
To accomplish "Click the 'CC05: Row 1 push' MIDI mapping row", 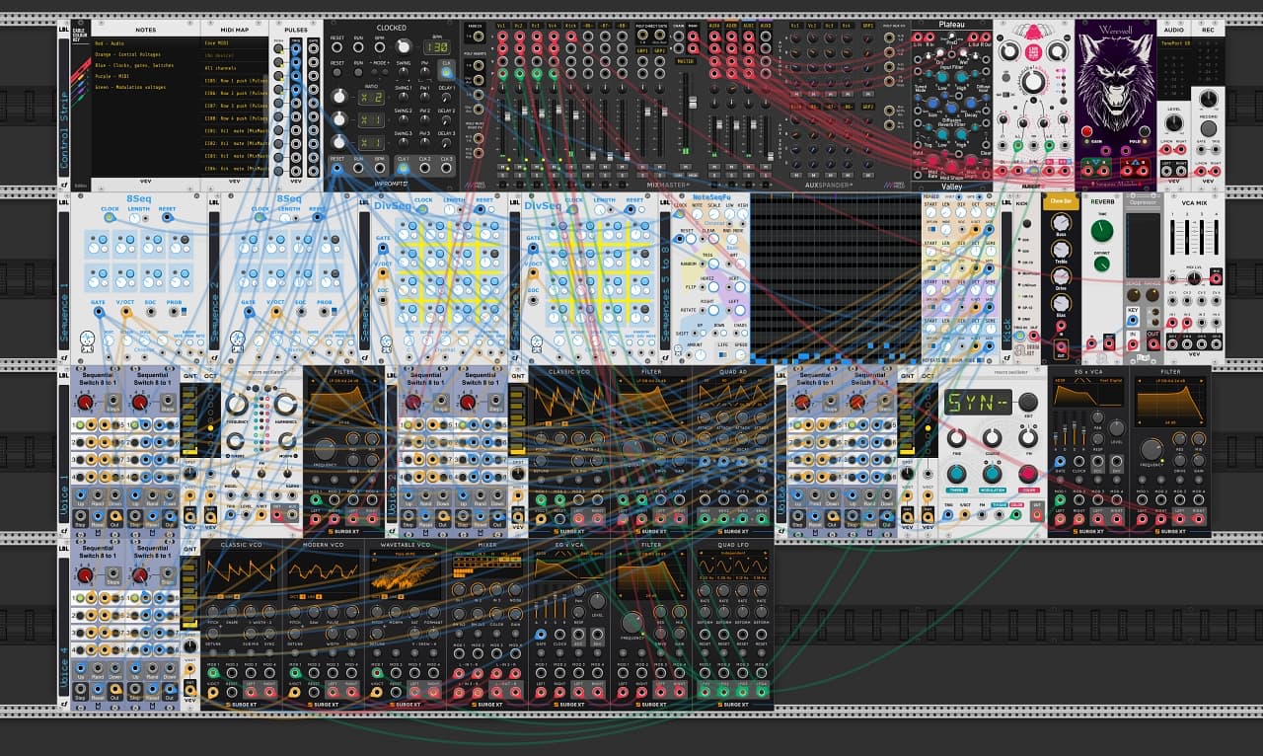I will [234, 81].
